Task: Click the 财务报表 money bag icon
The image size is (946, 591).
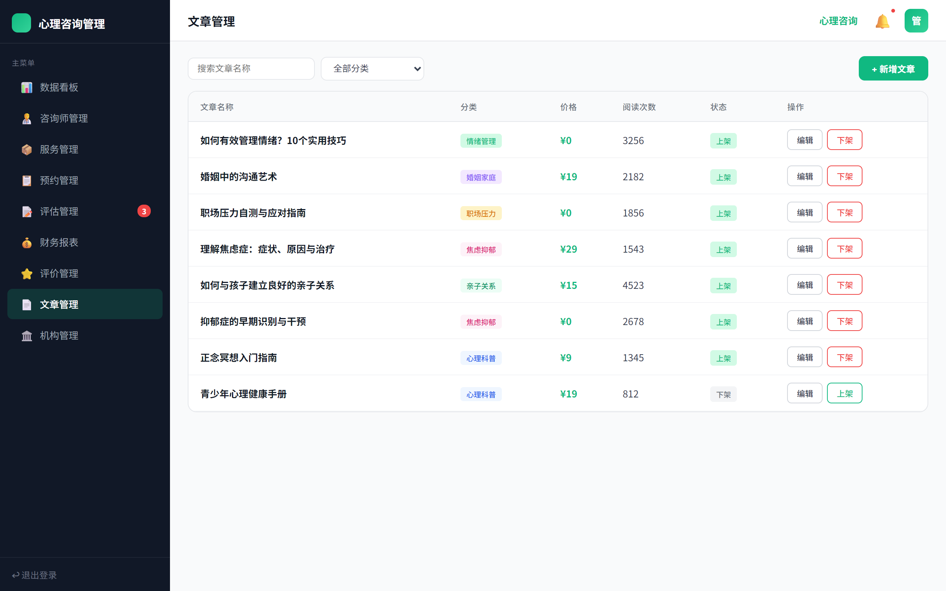Action: tap(27, 242)
